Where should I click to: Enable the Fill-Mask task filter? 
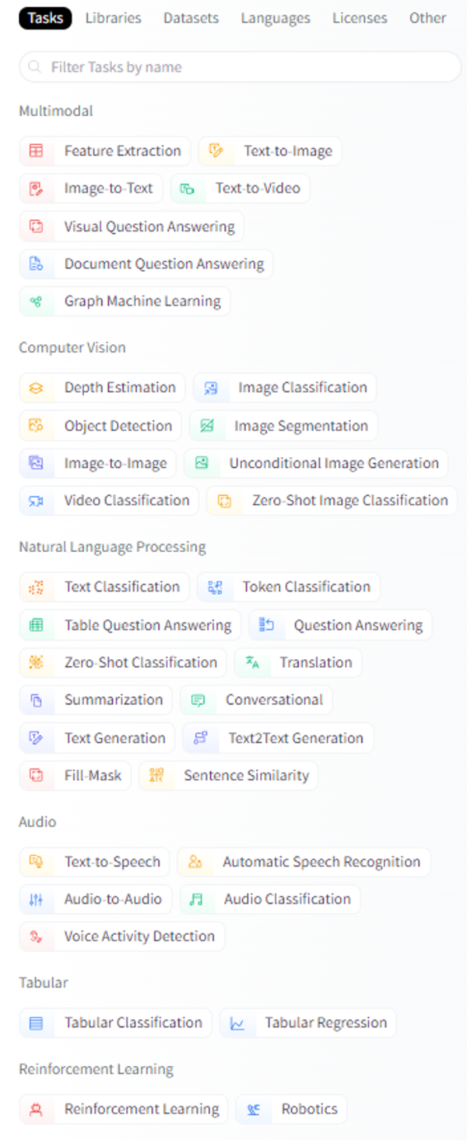click(x=75, y=775)
